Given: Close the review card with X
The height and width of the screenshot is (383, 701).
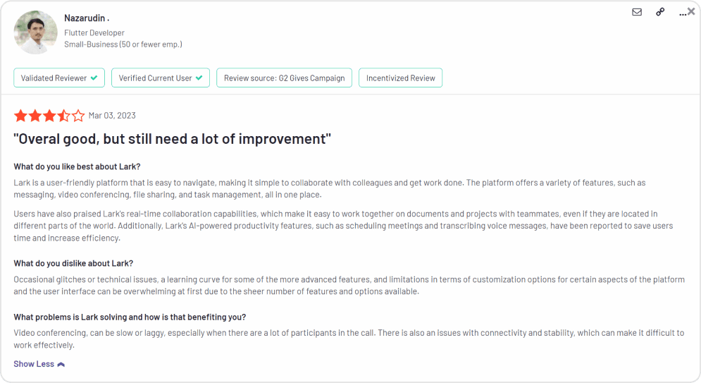Looking at the screenshot, I should tap(691, 11).
